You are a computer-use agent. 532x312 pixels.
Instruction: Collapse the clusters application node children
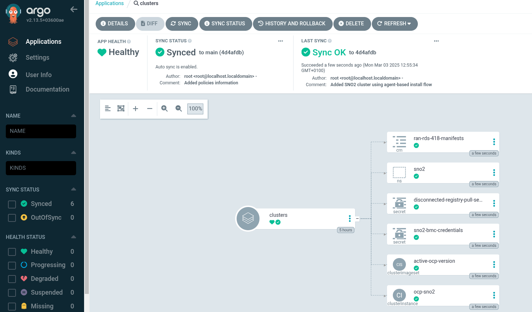pyautogui.click(x=357, y=218)
